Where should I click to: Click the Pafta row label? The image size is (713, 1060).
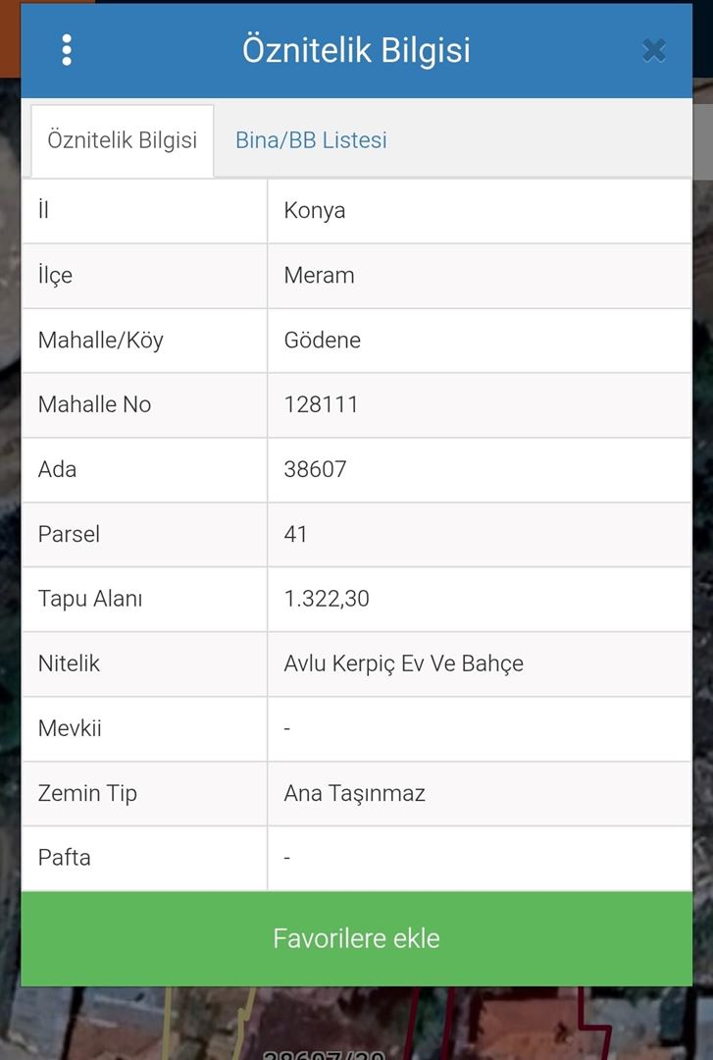coord(65,858)
